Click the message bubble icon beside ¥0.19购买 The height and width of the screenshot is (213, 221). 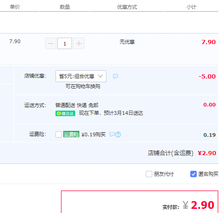[x=112, y=135]
